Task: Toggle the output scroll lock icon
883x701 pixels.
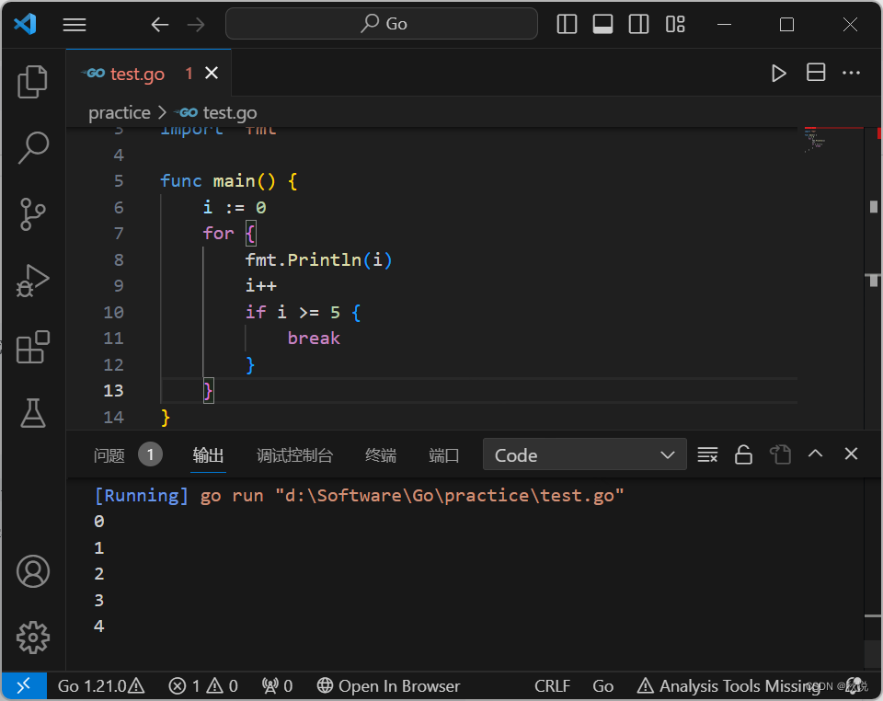Action: [x=743, y=454]
